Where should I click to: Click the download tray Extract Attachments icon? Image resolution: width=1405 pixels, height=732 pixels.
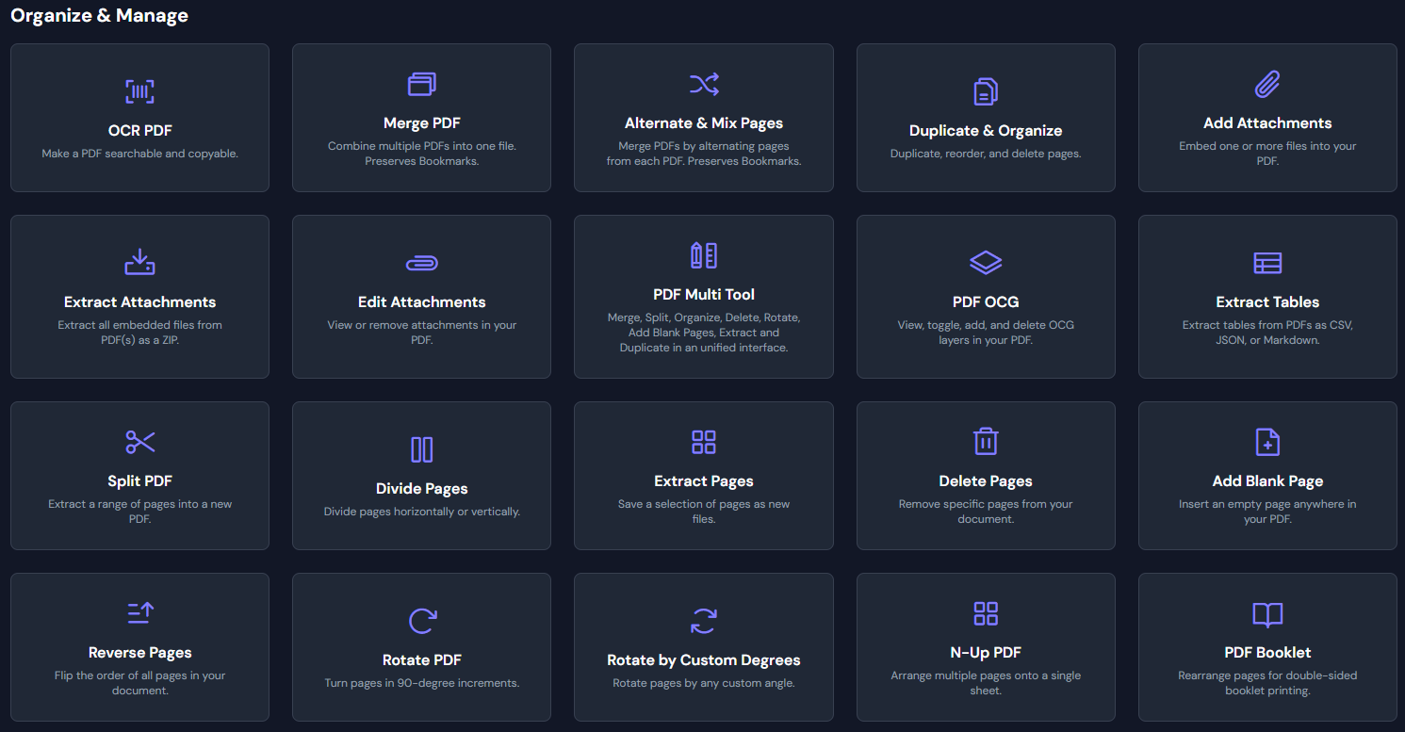(139, 263)
